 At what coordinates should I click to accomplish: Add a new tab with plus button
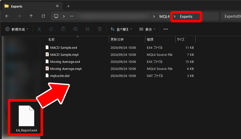tap(68, 6)
